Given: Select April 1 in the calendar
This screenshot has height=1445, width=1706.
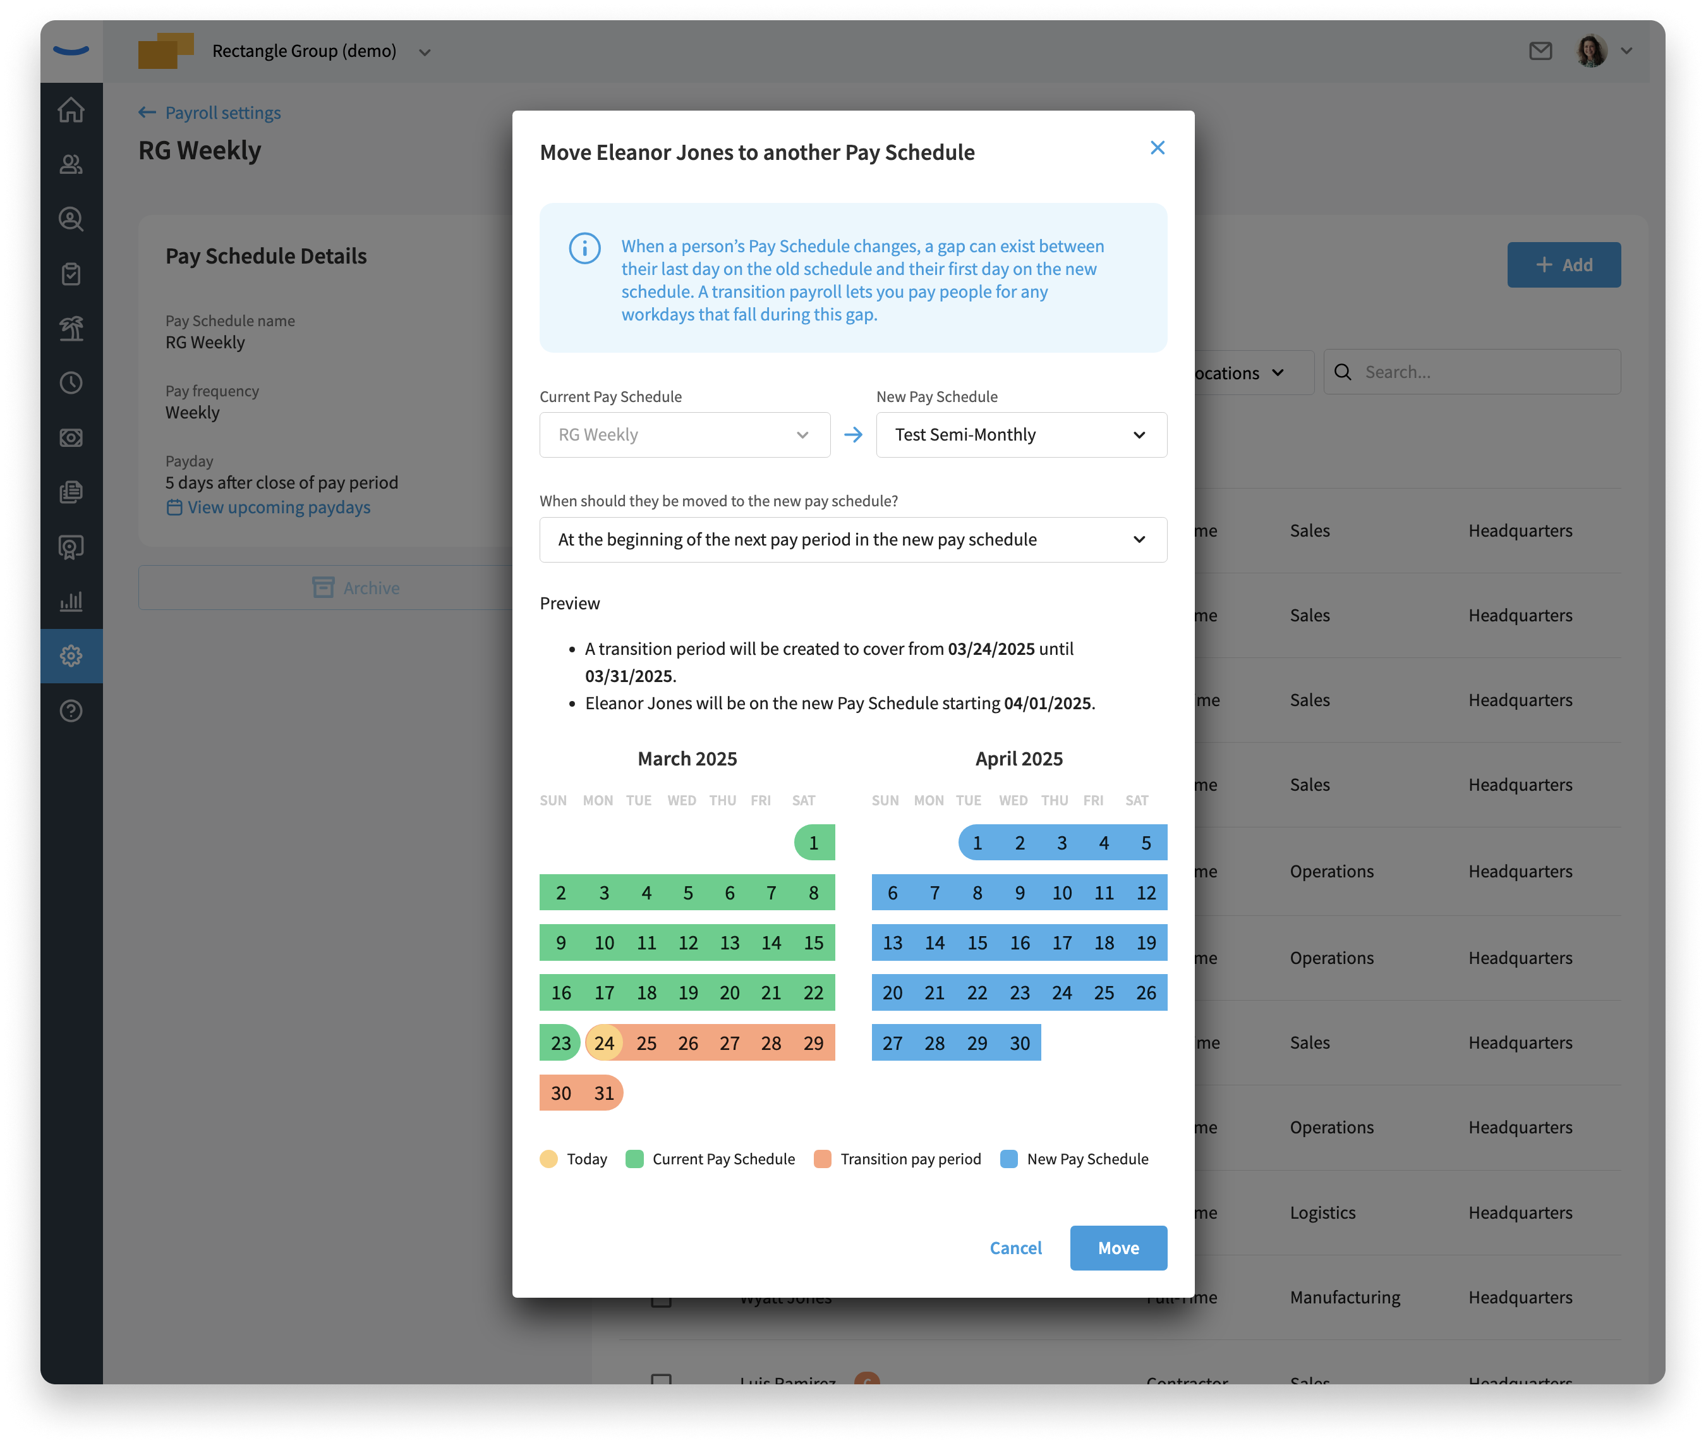Looking at the screenshot, I should click(977, 843).
